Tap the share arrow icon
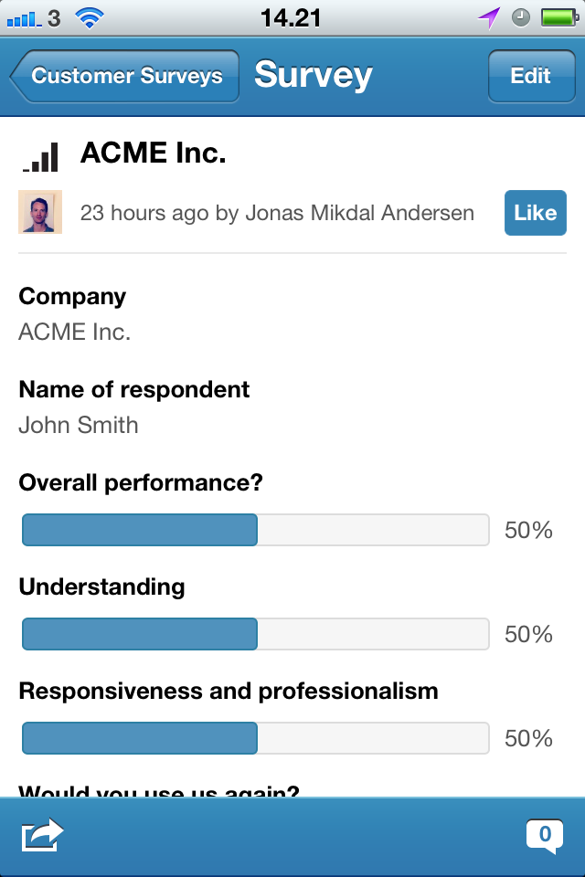The height and width of the screenshot is (877, 585). (42, 835)
